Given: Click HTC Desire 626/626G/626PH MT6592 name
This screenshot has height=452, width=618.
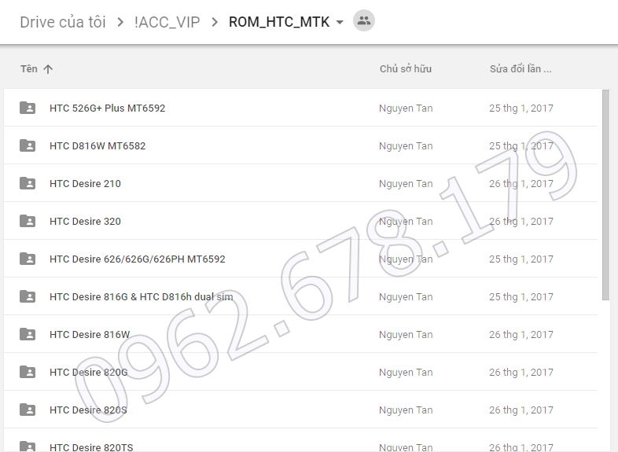Looking at the screenshot, I should point(137,259).
